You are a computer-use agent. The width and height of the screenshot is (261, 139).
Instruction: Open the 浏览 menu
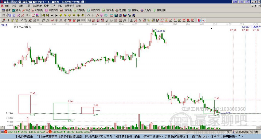14,6
